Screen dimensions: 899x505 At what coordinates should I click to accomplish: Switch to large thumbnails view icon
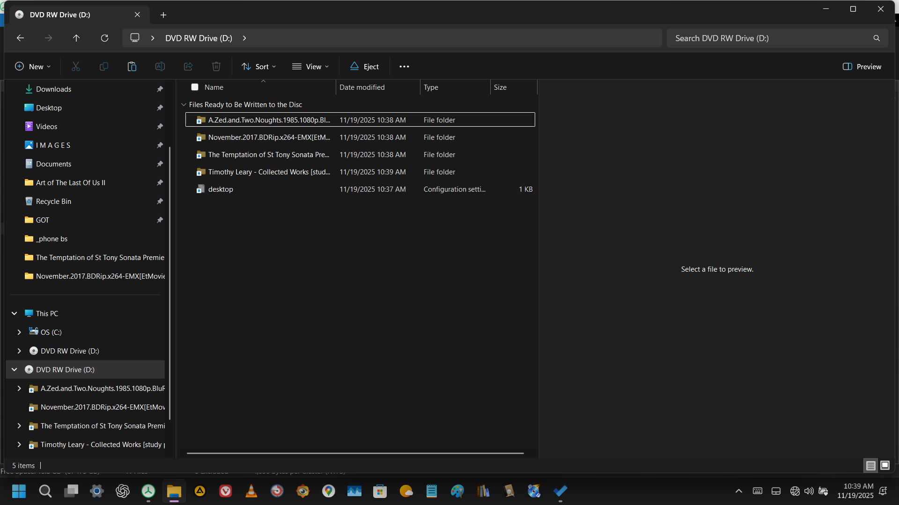[884, 465]
